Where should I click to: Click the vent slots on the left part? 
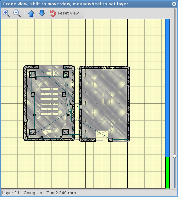(49, 102)
